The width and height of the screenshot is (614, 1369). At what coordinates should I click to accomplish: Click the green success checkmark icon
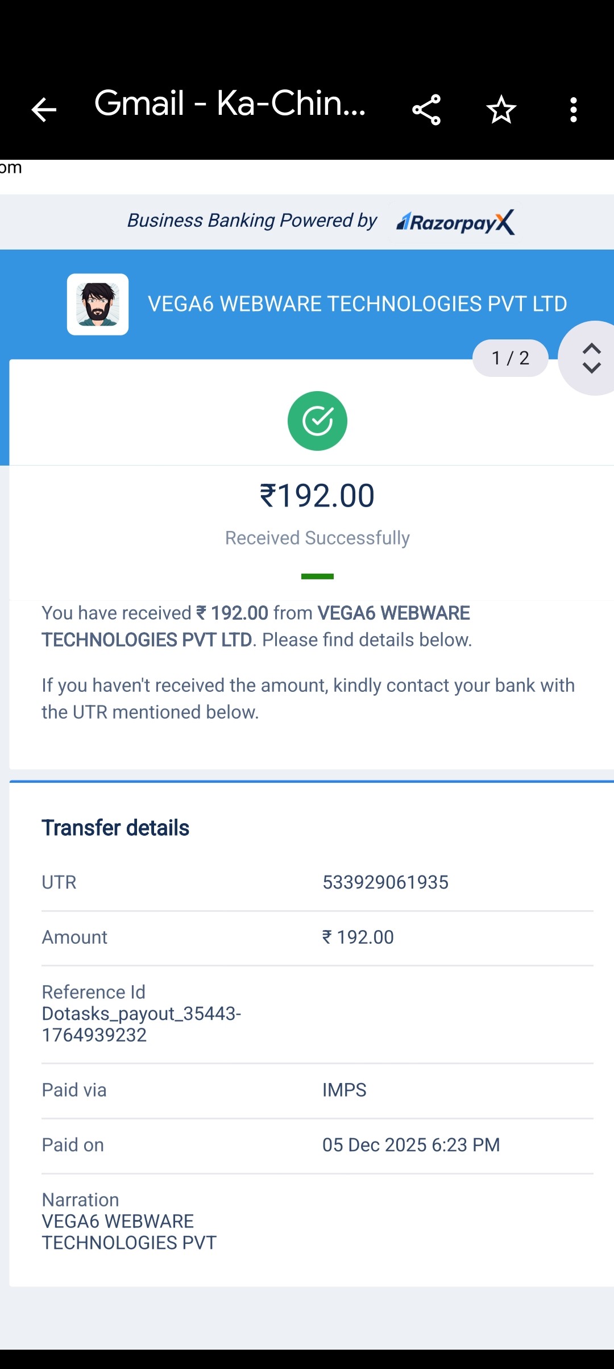317,421
